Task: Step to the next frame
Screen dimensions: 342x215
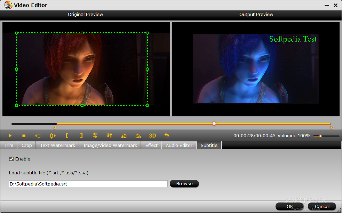Action: (53, 136)
